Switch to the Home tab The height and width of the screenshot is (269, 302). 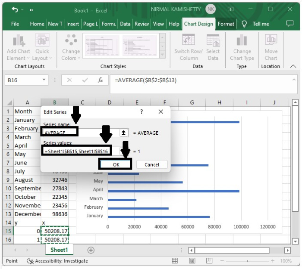37,24
